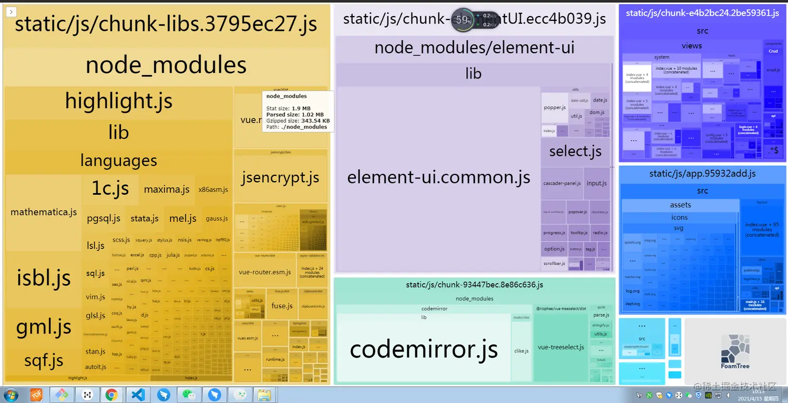The image size is (788, 403).
Task: Zoom into the highlight.js block
Action: tap(119, 100)
